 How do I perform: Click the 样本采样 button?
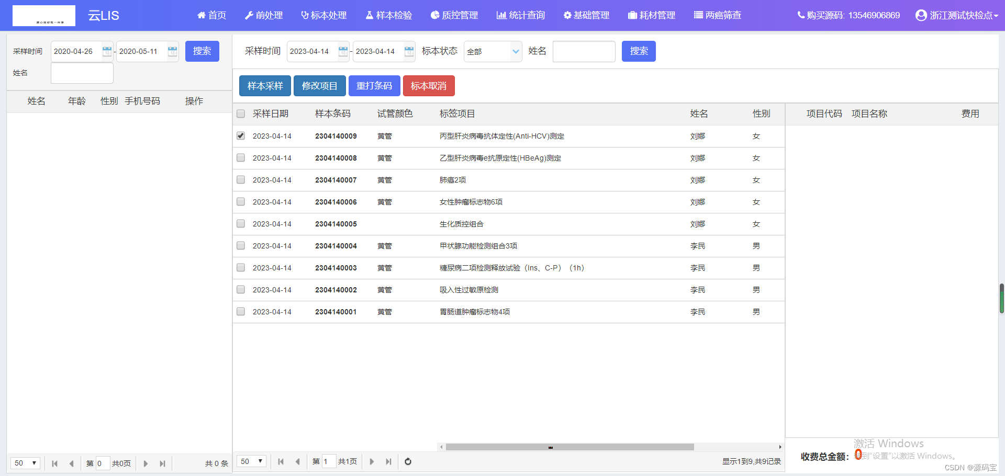tap(264, 85)
